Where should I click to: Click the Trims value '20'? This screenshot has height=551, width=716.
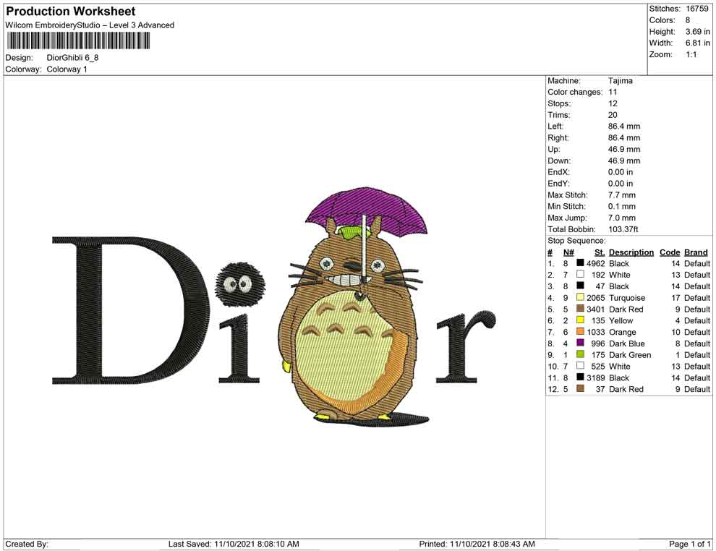(x=613, y=115)
